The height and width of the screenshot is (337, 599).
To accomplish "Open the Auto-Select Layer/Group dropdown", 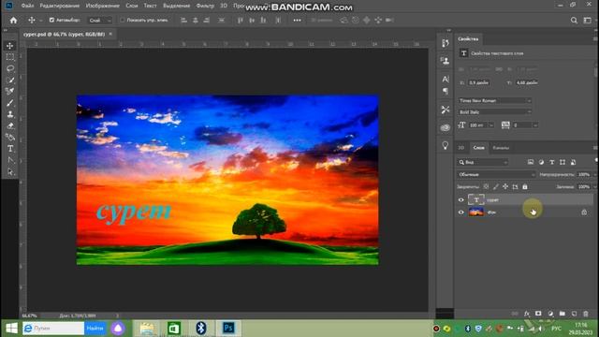I will [100, 21].
